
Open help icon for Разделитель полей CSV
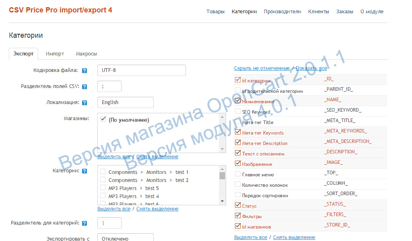(84, 87)
